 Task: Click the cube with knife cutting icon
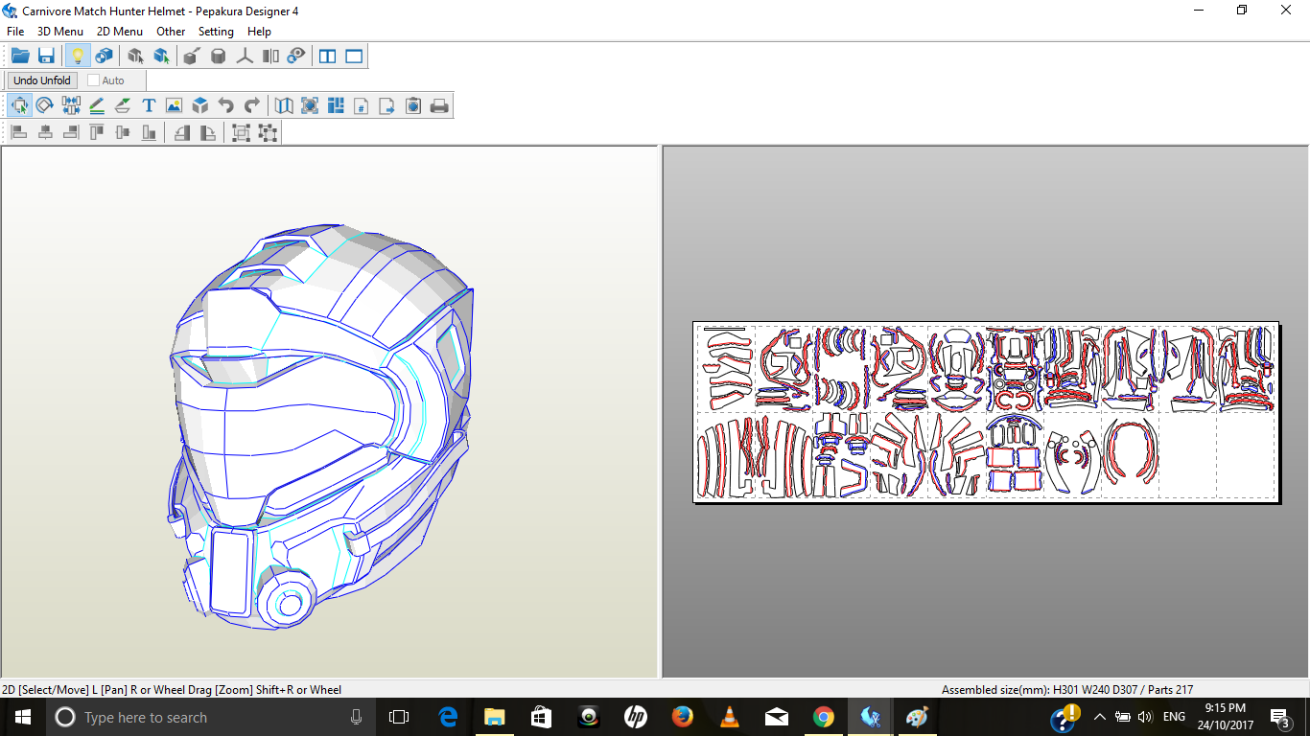point(192,56)
